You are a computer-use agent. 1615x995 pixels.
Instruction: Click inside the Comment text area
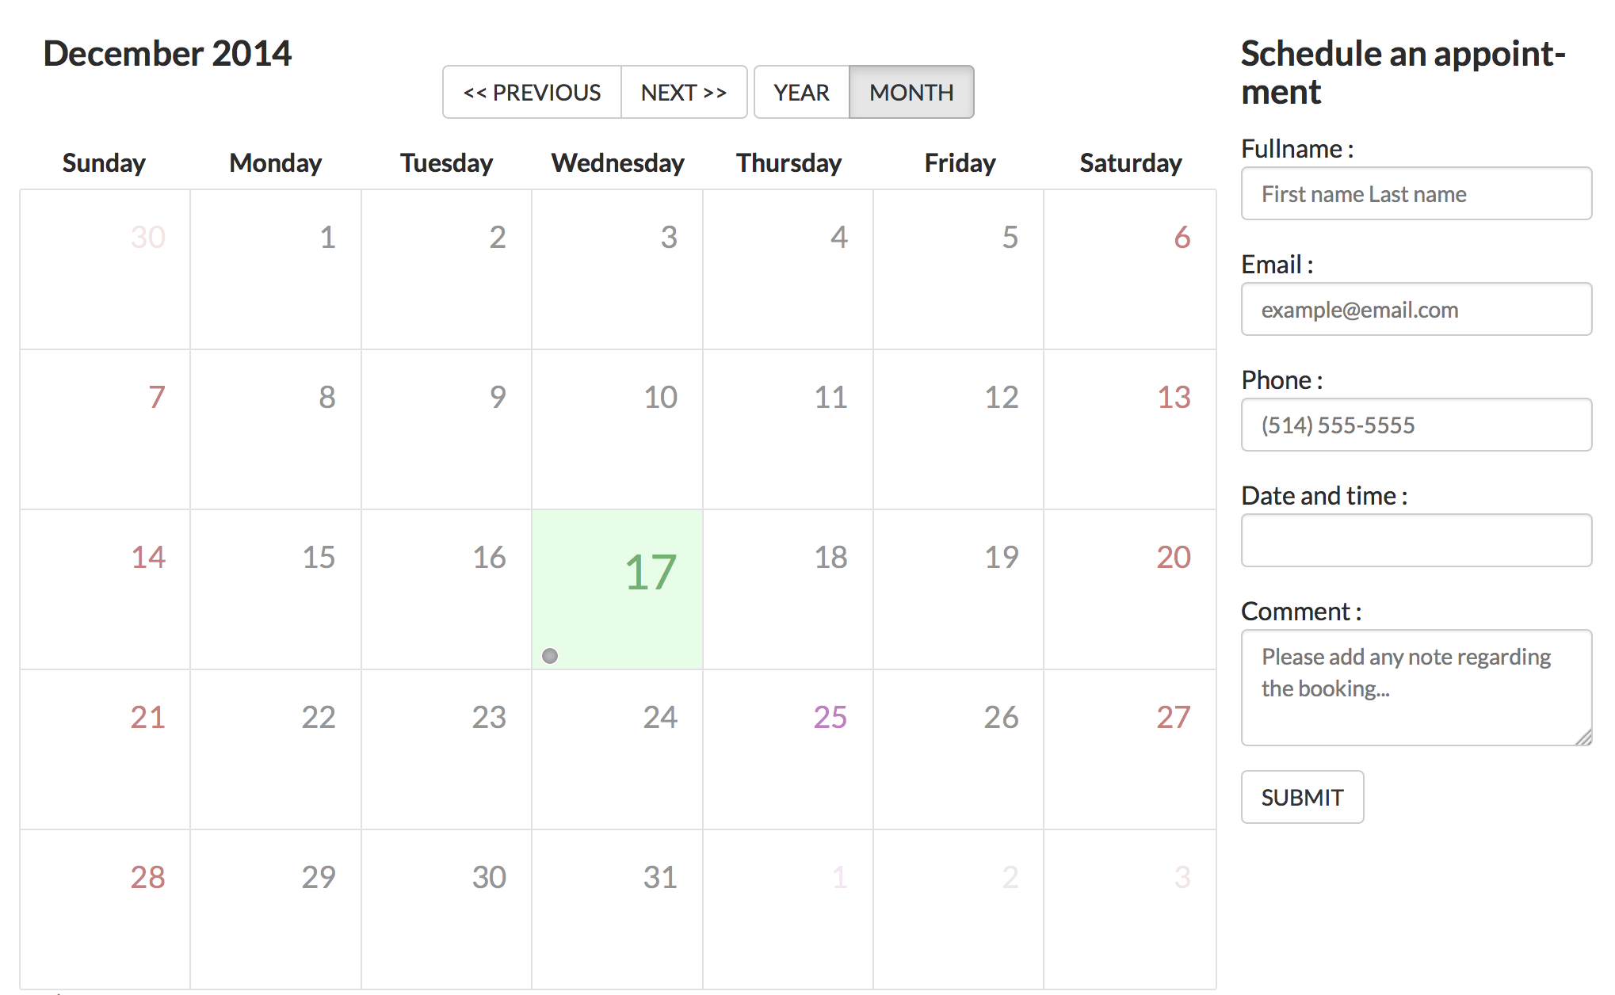(1416, 688)
